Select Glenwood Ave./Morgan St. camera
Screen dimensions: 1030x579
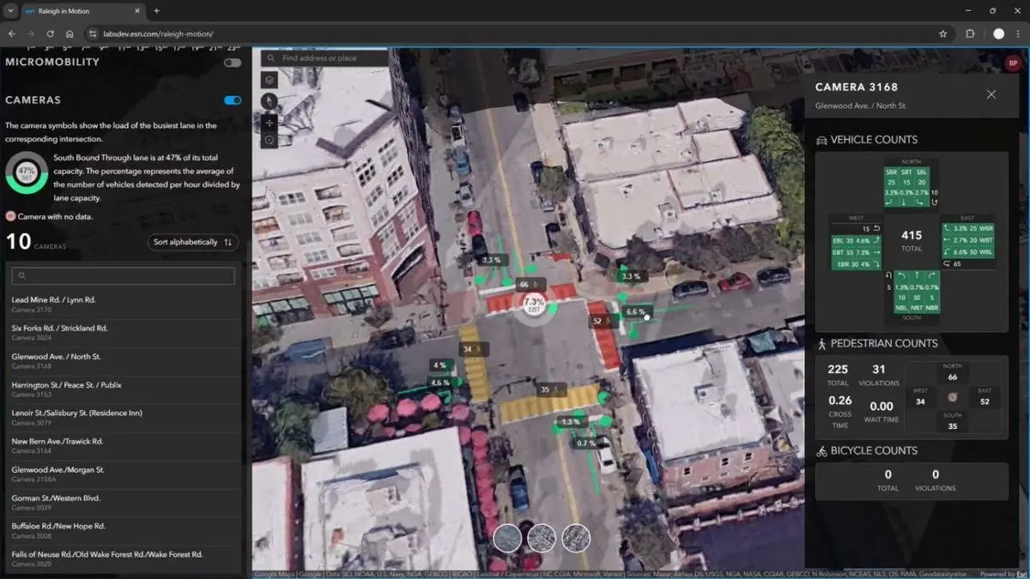point(123,473)
